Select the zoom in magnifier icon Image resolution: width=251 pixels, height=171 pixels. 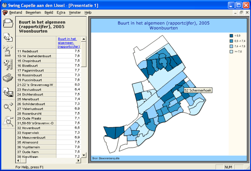tap(8, 107)
